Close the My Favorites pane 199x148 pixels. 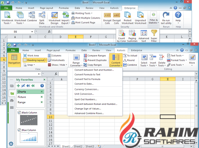[x=44, y=80]
